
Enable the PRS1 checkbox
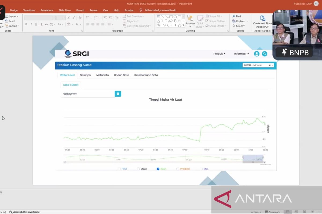pyautogui.click(x=119, y=169)
